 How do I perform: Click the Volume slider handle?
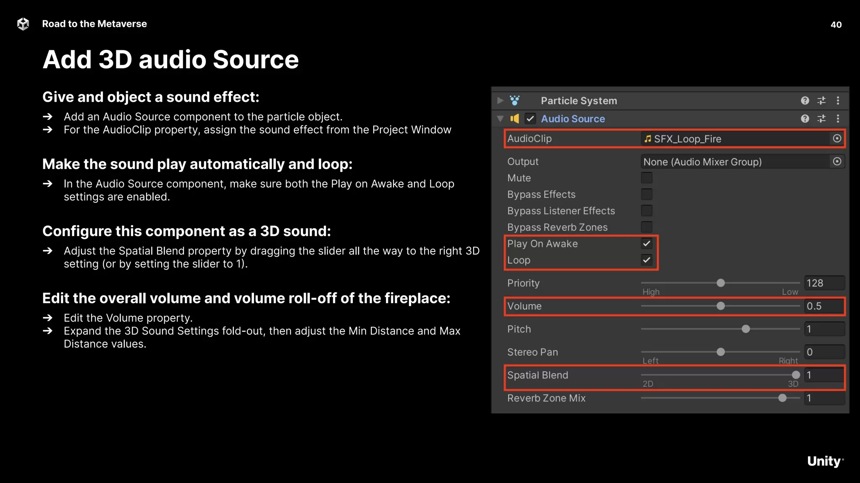pos(721,306)
